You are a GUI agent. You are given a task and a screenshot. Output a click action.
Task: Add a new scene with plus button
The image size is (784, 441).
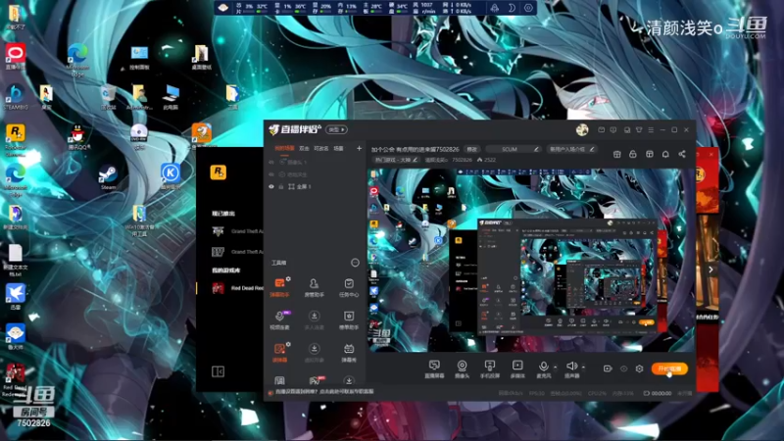(359, 149)
